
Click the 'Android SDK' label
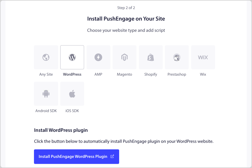46,111
